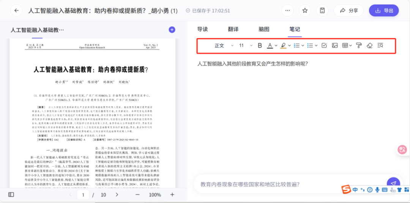
Task: Open the three-dots more options menu
Action: pyautogui.click(x=288, y=11)
